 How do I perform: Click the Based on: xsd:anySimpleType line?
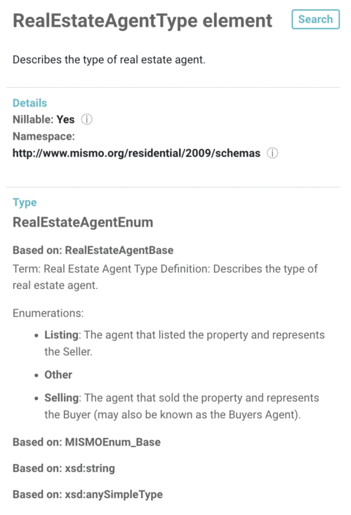(88, 495)
